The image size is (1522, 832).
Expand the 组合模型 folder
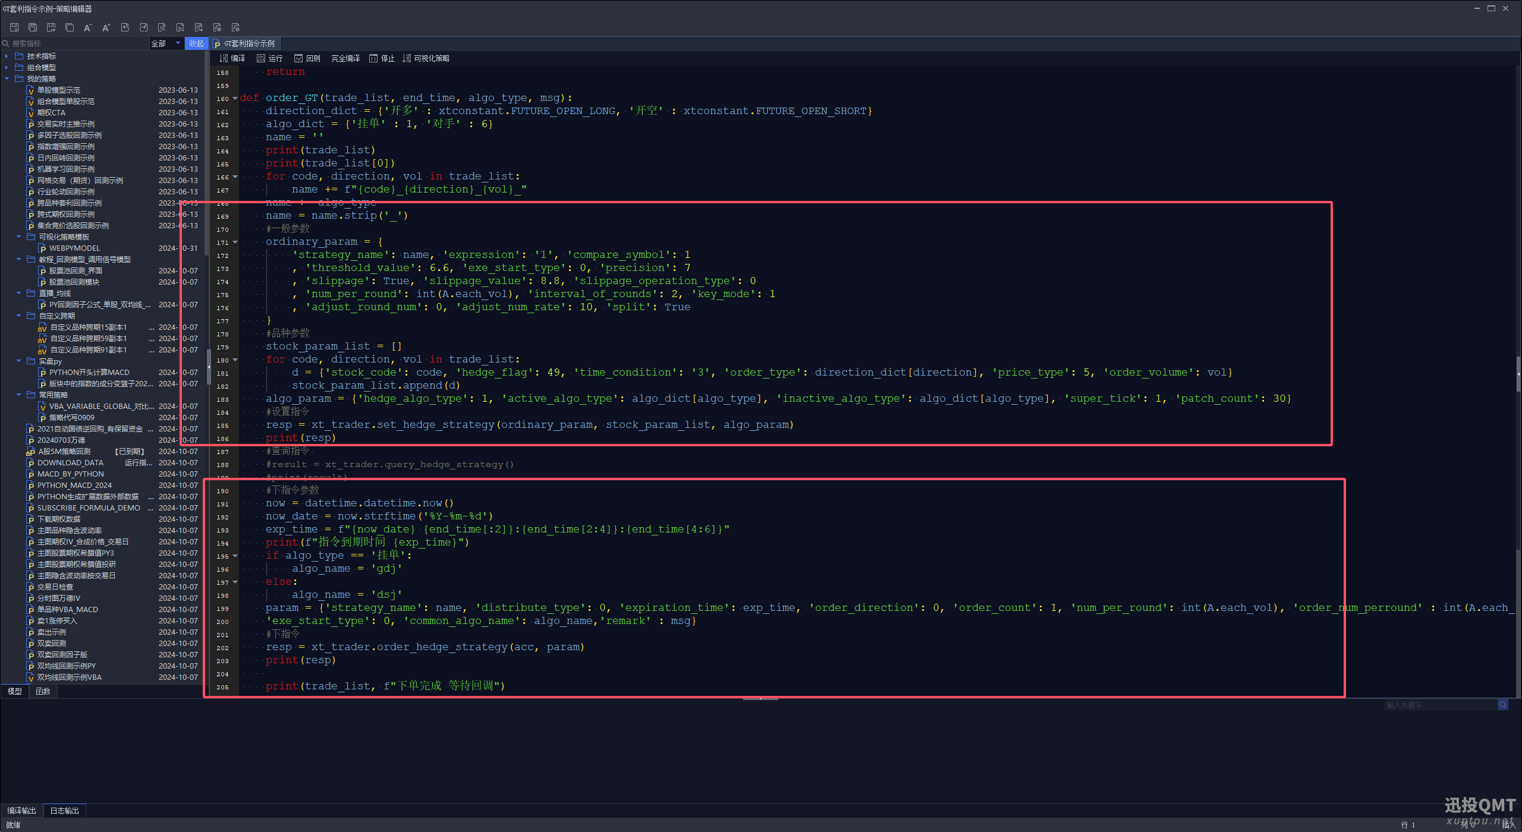coord(7,67)
